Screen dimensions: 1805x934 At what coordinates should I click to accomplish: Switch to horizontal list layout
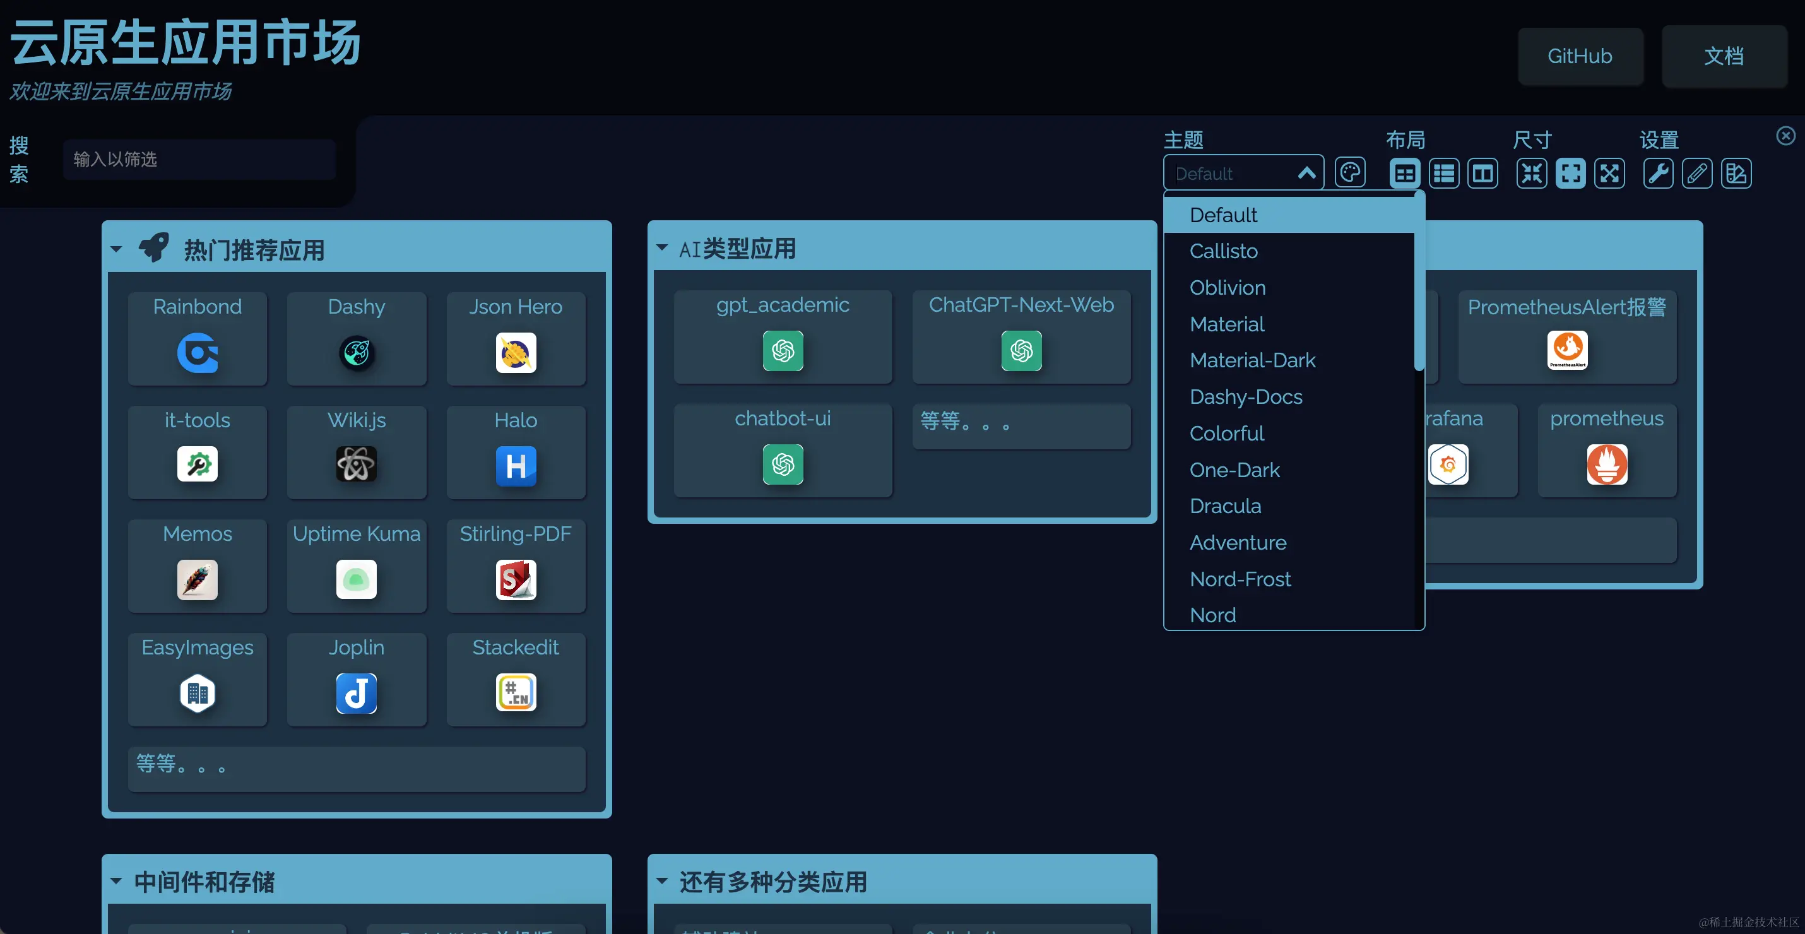point(1444,173)
